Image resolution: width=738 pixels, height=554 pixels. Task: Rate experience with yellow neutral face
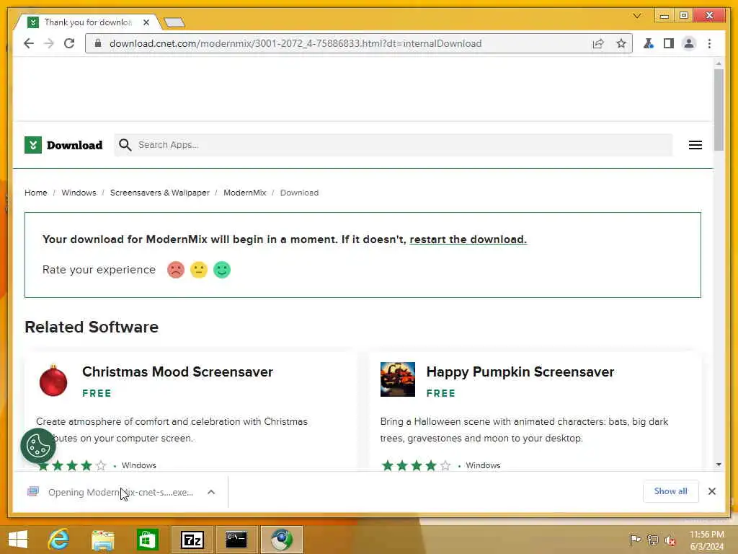pyautogui.click(x=199, y=270)
